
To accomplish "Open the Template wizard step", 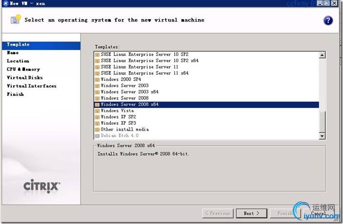I will click(41, 45).
